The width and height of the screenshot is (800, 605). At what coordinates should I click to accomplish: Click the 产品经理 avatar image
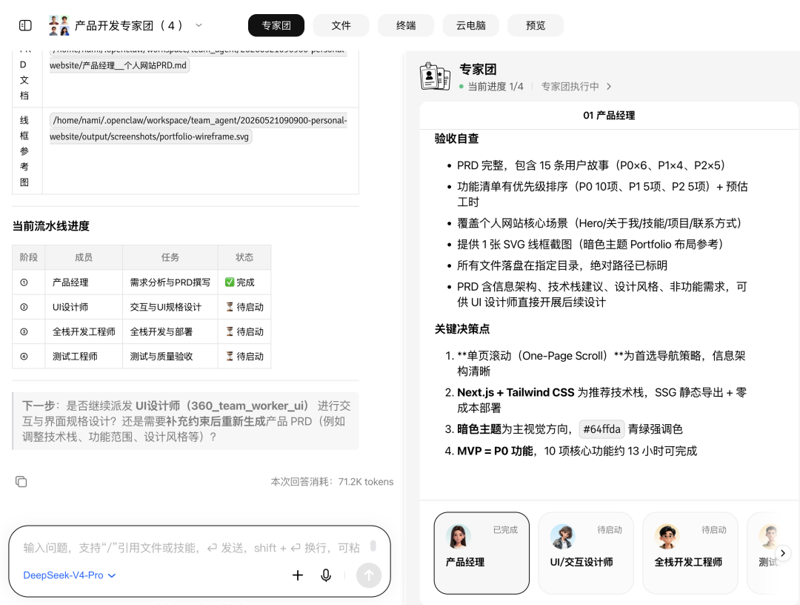(x=459, y=537)
